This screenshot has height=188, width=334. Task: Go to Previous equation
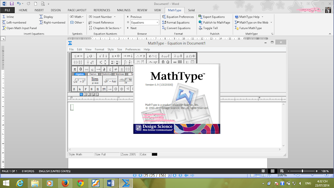coord(134,17)
